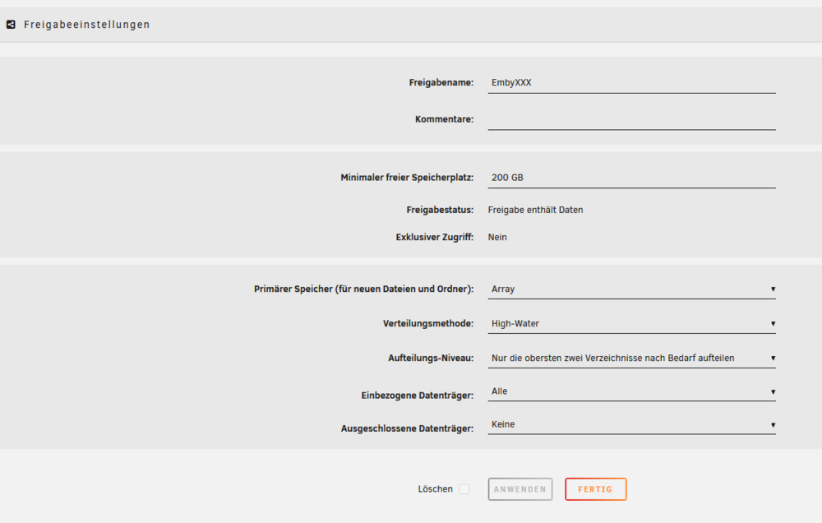The height and width of the screenshot is (523, 822).
Task: Click the 'Löschen' label text
Action: [435, 489]
